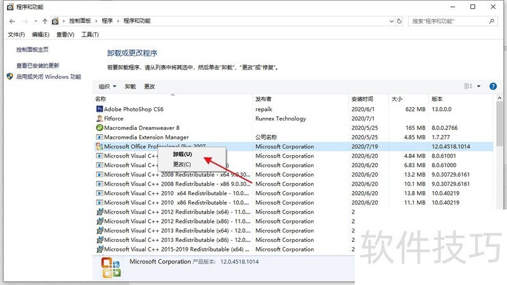Screen dimensions: 507x285
Task: Click the title bar 程序和功能 icon
Action: pos(10,7)
